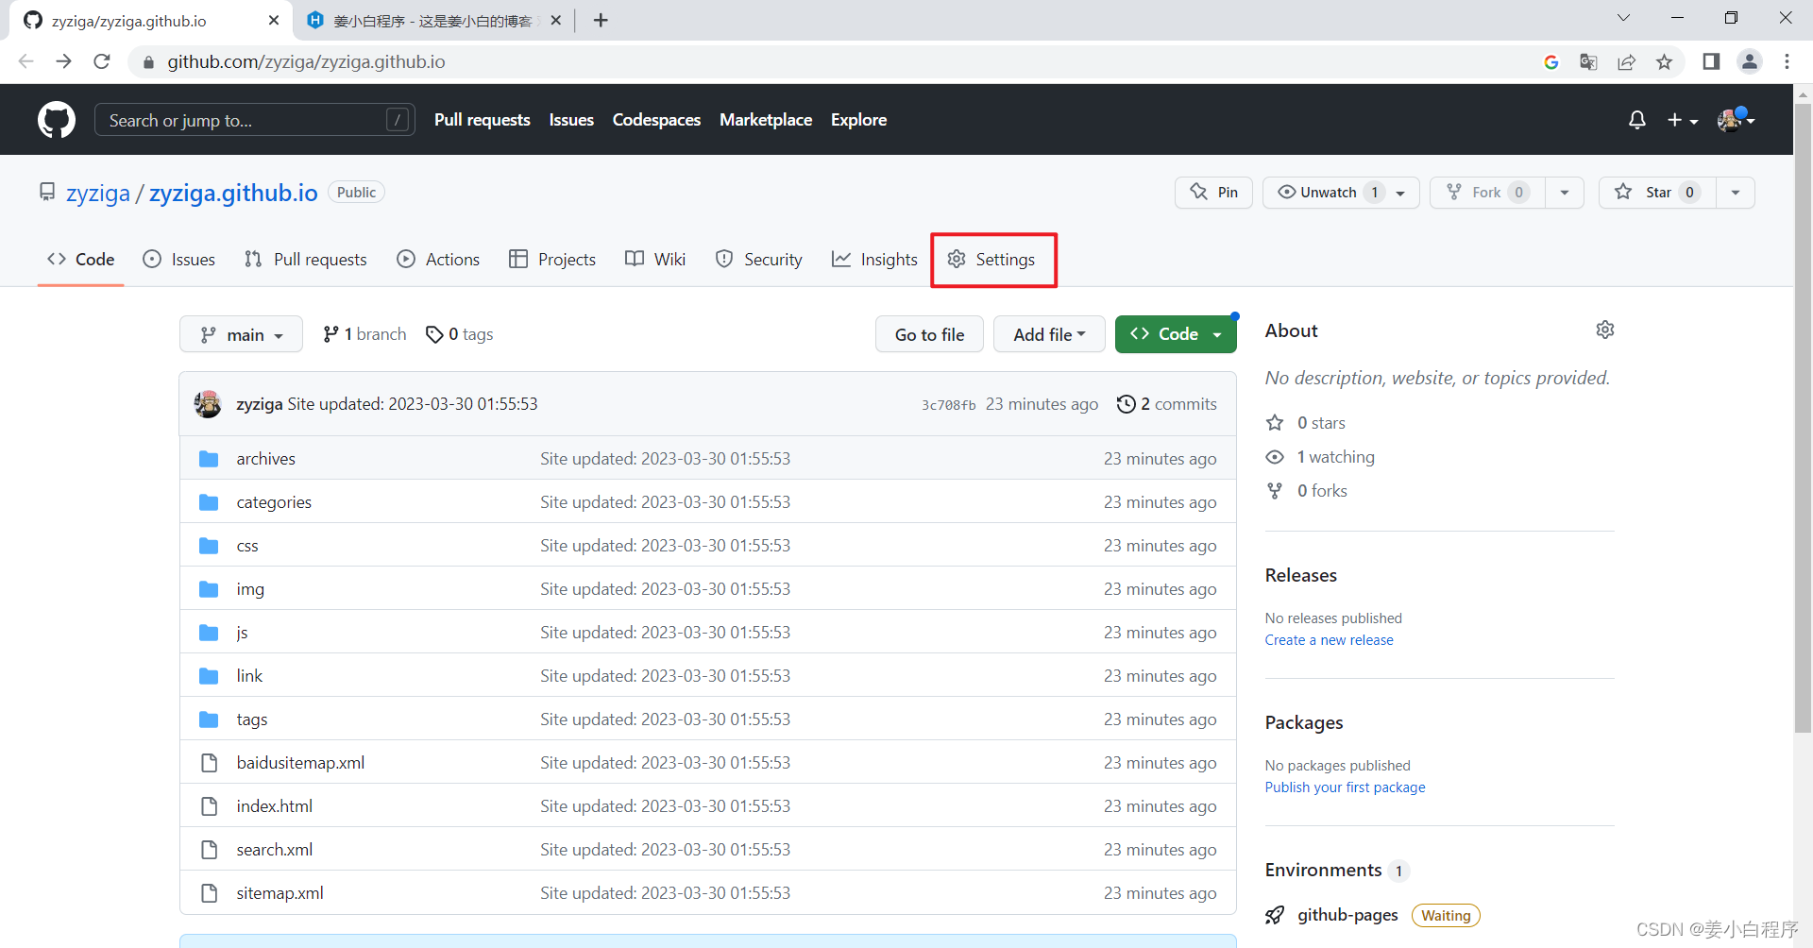
Task: Open the tab search chevron
Action: click(1623, 18)
